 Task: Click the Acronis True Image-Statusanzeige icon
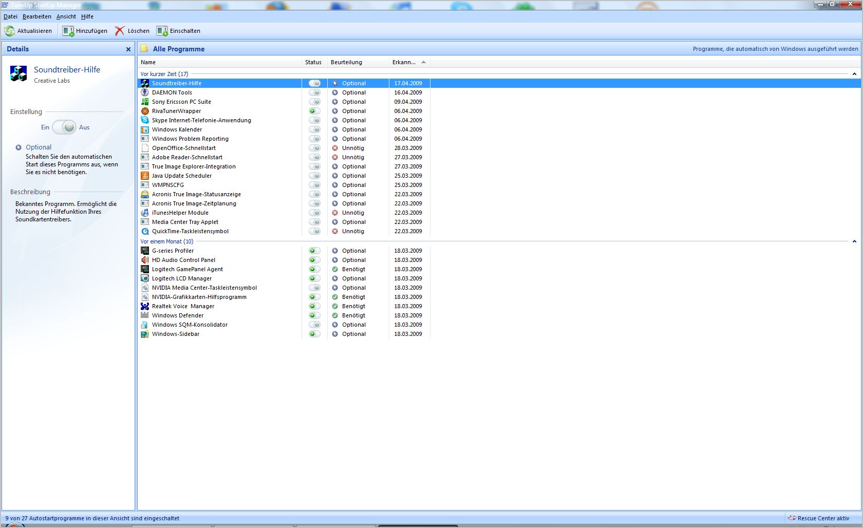(145, 194)
